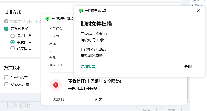Click the 关闭 button
207x111 pixels.
(188, 66)
